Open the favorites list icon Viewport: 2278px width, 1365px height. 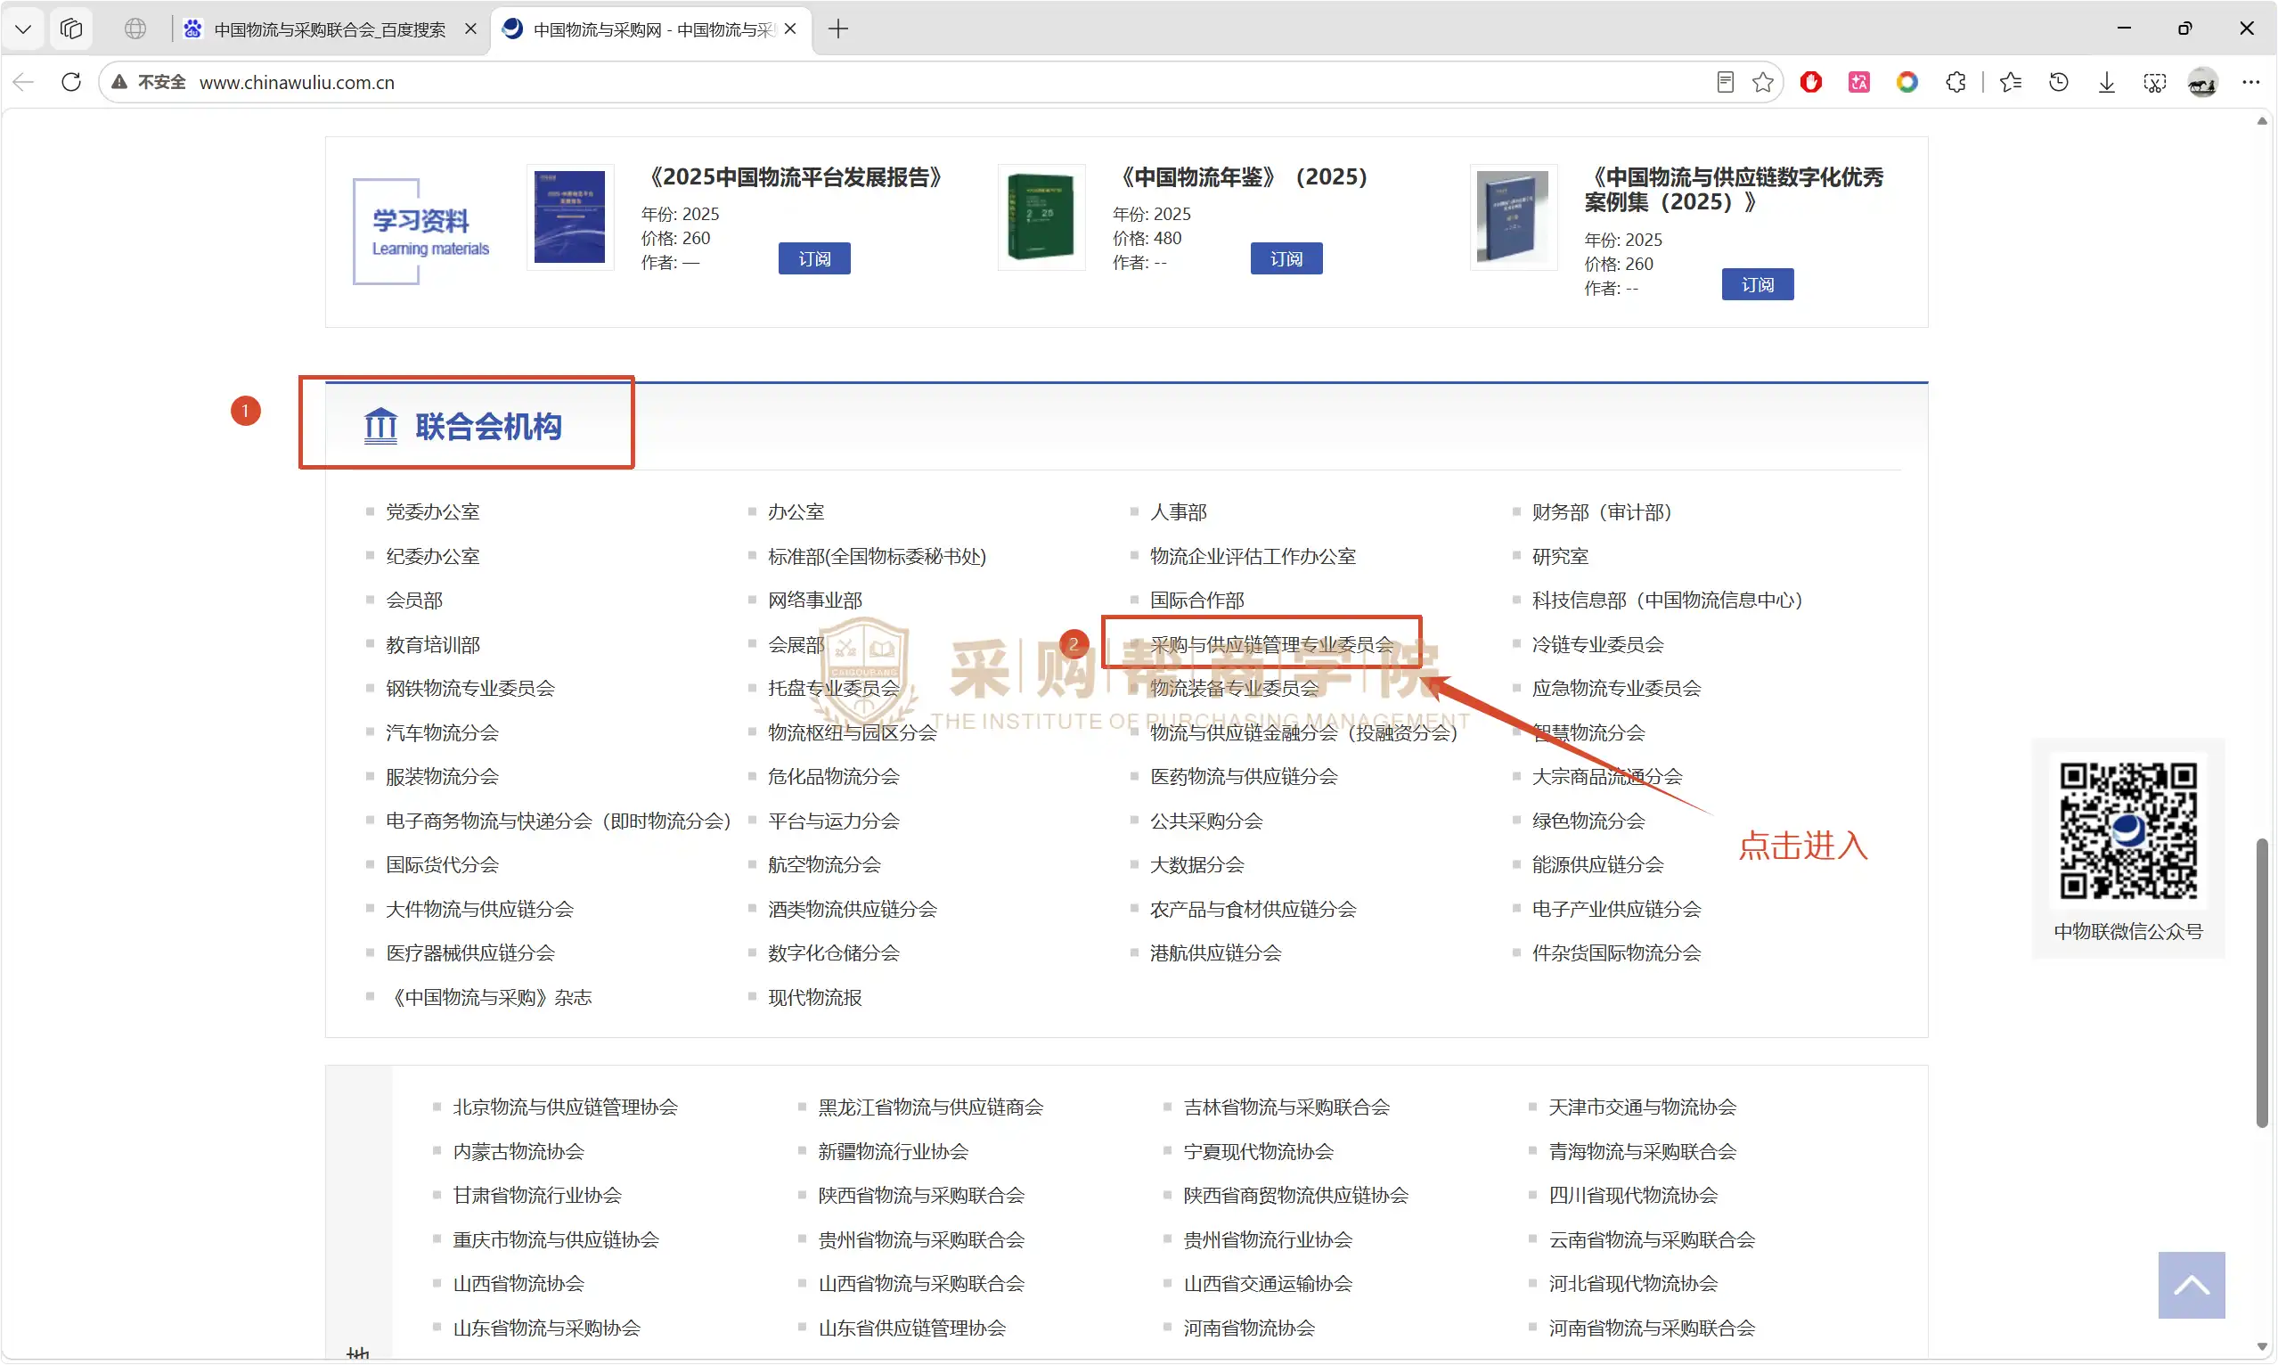pos(2011,82)
